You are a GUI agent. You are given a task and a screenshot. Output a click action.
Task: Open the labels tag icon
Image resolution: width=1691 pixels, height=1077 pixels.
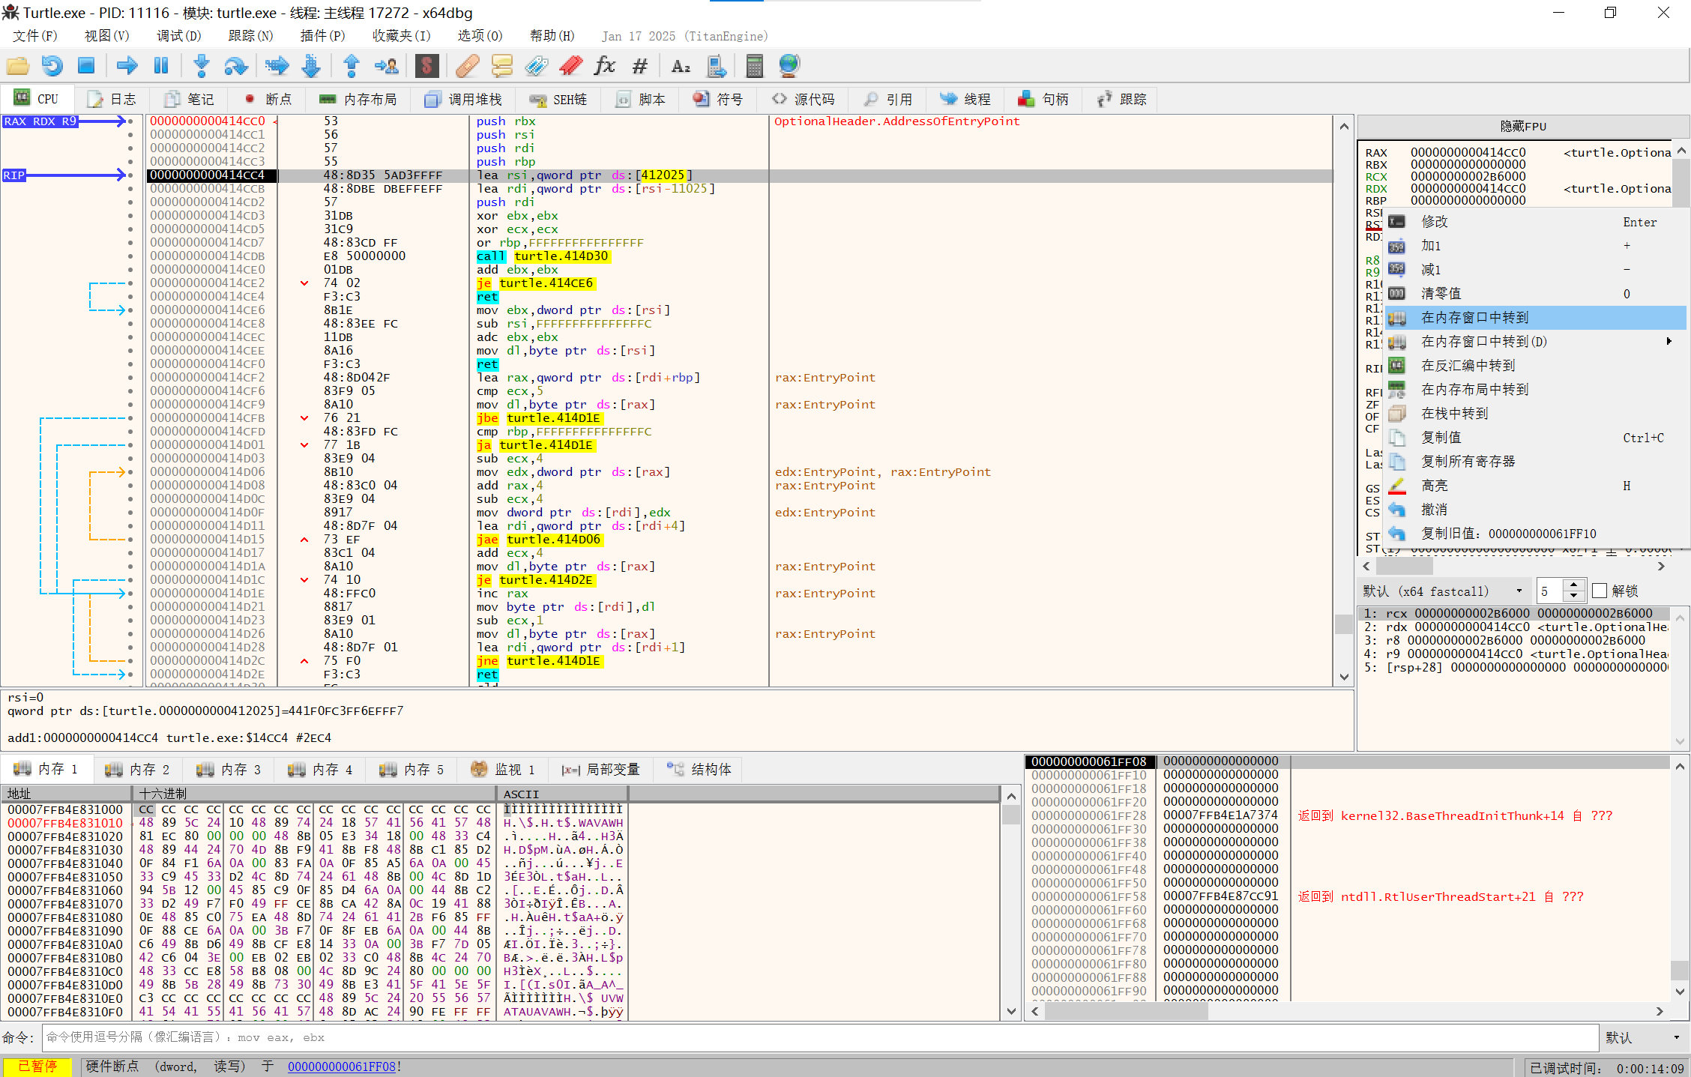(x=536, y=66)
